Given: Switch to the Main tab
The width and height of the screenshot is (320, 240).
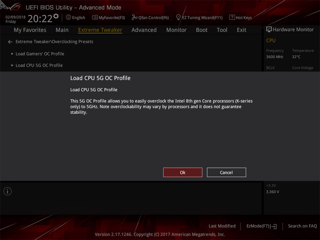Looking at the screenshot, I should click(62, 30).
